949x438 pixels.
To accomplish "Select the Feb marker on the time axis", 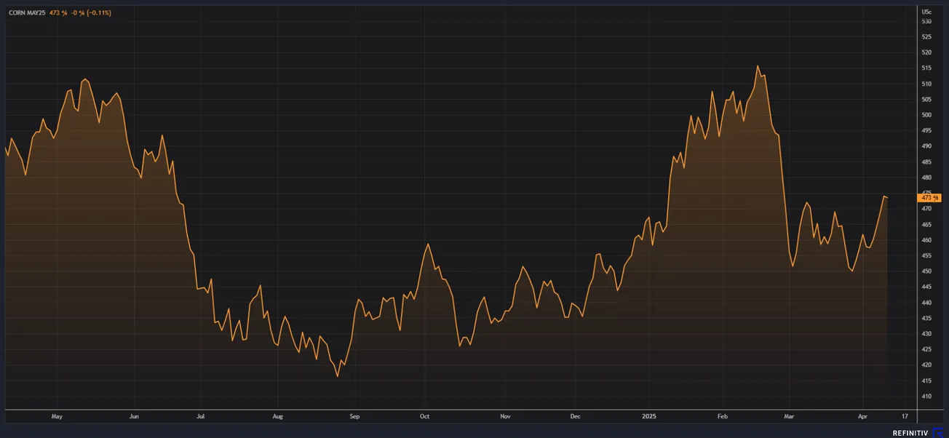I will pyautogui.click(x=723, y=417).
